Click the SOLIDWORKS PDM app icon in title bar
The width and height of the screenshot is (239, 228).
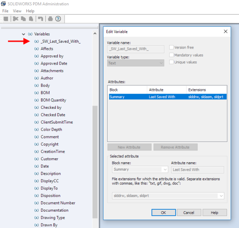tap(3, 4)
